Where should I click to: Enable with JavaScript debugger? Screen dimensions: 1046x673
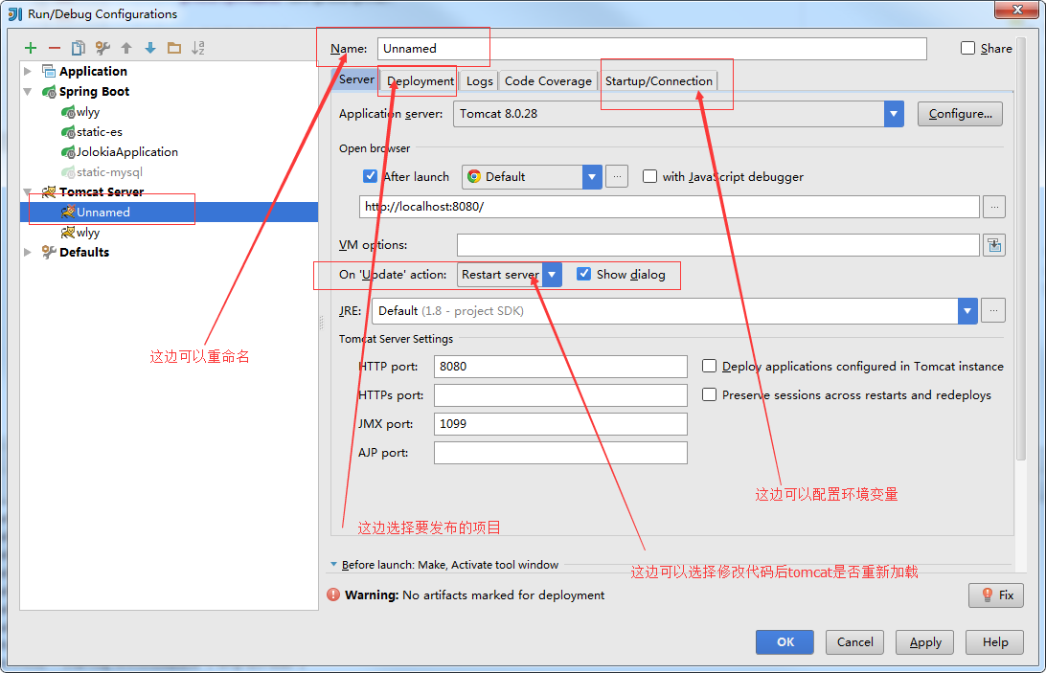pos(649,176)
